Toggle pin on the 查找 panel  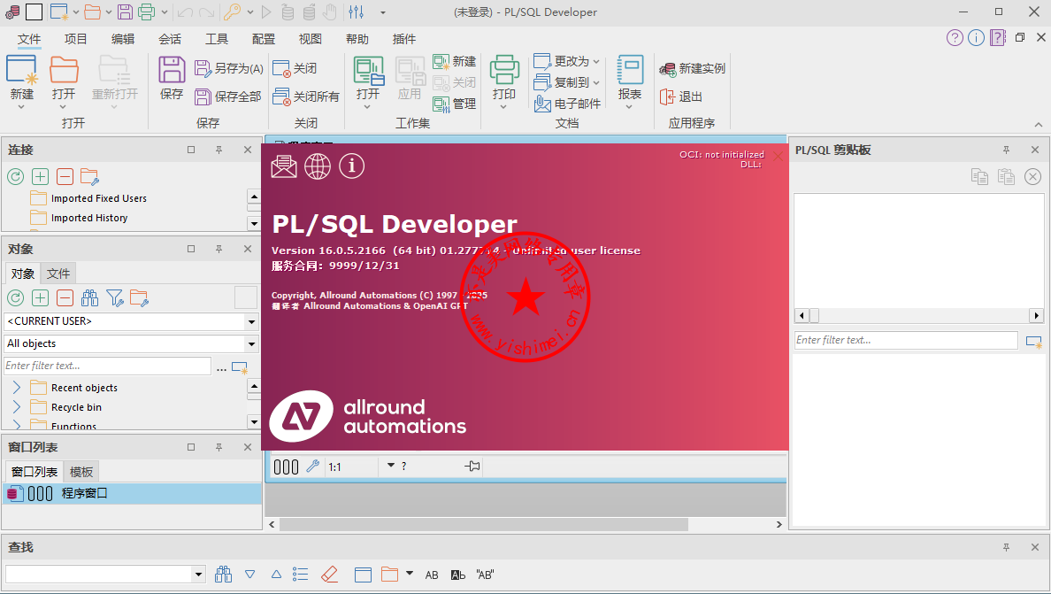click(x=1006, y=547)
